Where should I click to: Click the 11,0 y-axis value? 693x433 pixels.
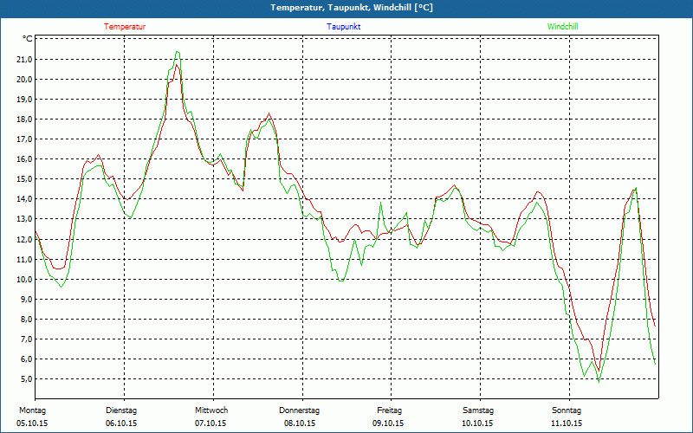(x=24, y=259)
